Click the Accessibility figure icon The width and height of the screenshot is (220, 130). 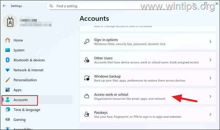point(7,128)
